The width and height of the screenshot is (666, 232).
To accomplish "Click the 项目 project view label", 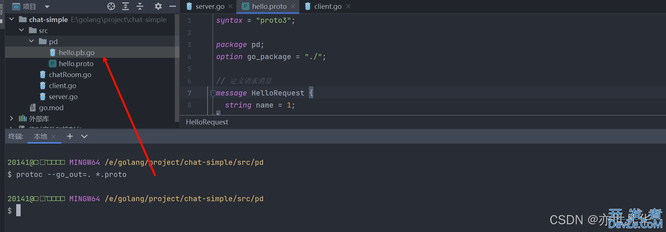I will pos(29,7).
